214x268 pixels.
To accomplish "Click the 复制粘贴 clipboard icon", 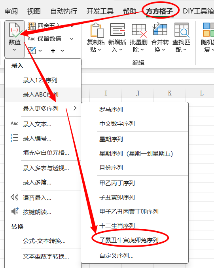I will (x=97, y=30).
